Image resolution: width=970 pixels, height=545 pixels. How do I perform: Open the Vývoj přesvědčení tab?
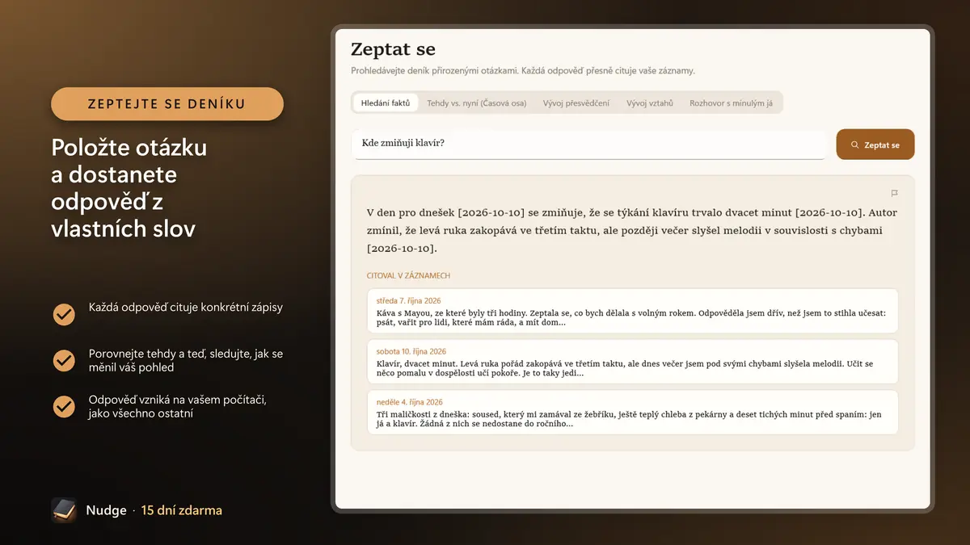pyautogui.click(x=576, y=103)
